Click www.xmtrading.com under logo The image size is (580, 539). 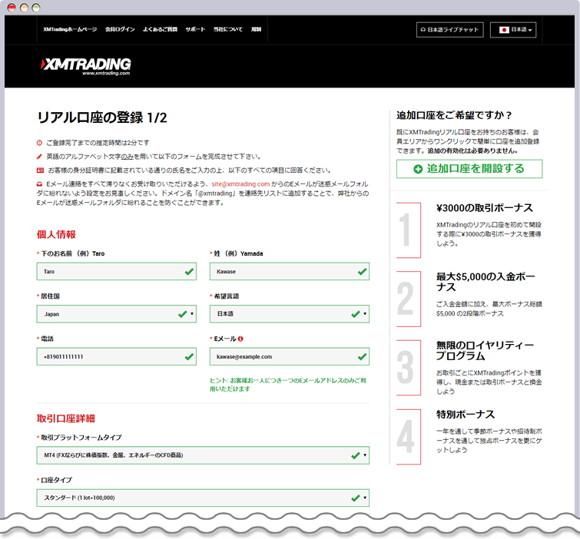point(106,73)
